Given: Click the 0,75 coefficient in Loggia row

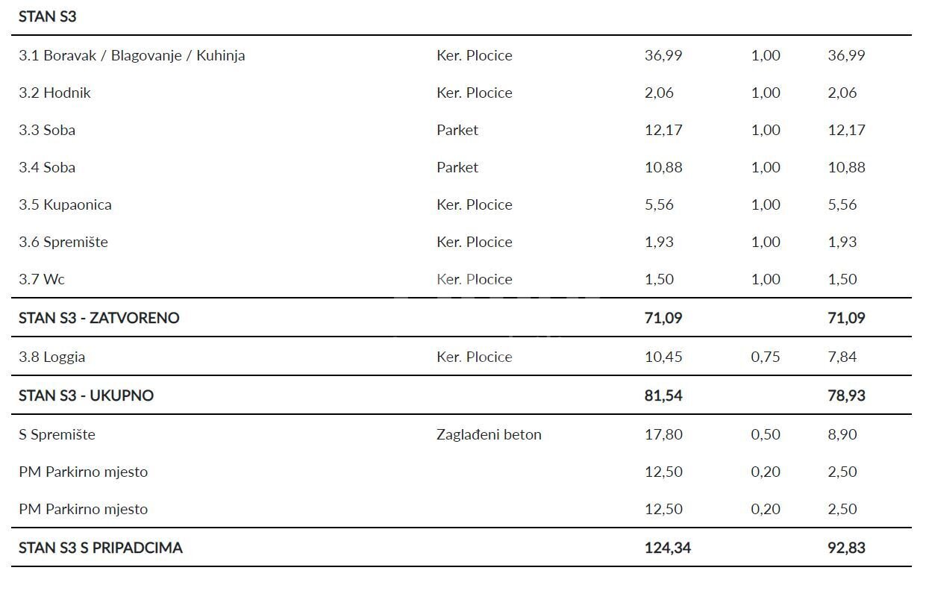Looking at the screenshot, I should 766,357.
